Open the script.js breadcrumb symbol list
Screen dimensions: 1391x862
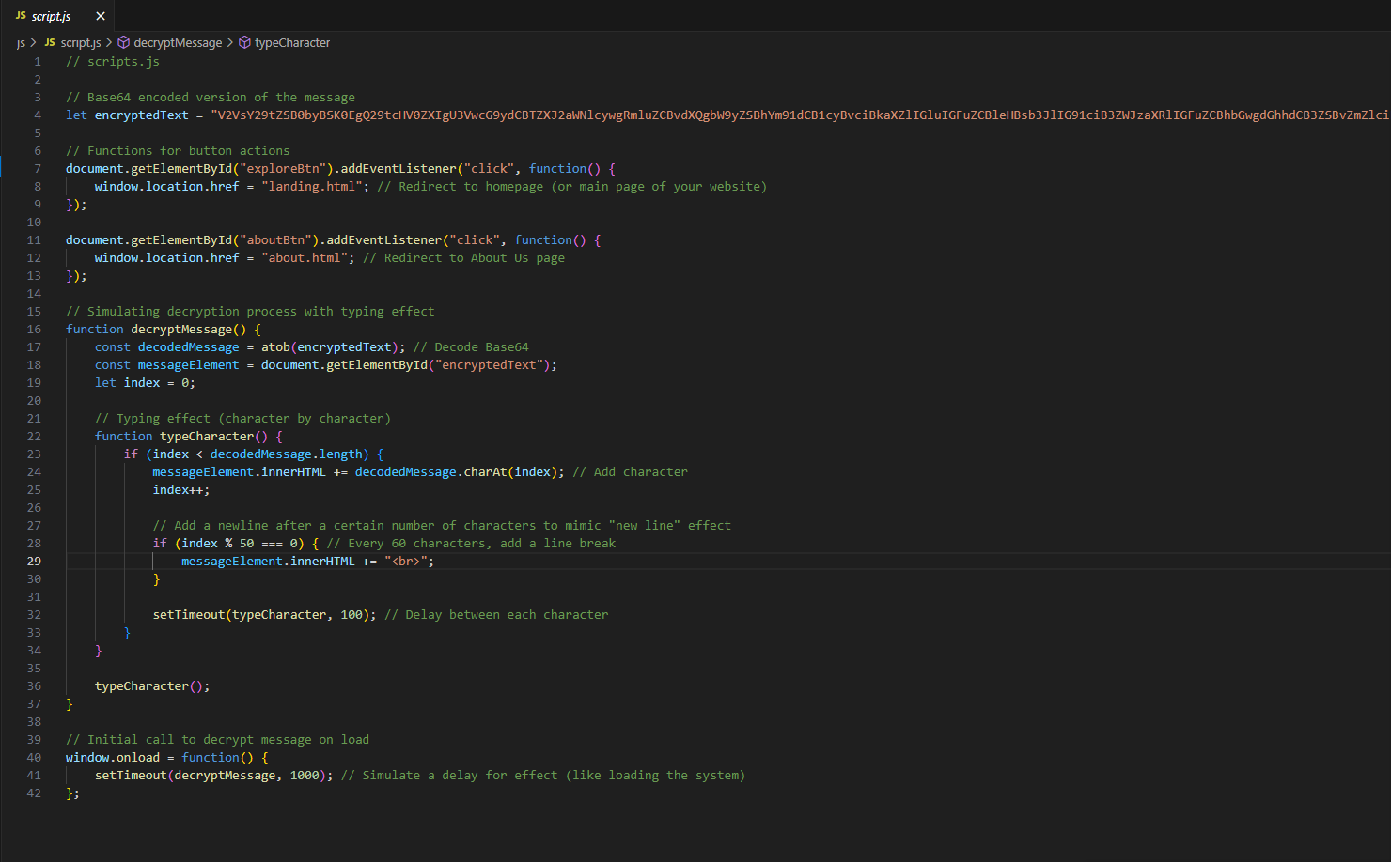[81, 42]
